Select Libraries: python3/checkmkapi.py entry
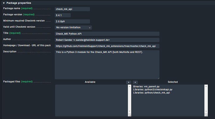This screenshot has width=215, height=119. click(x=153, y=89)
